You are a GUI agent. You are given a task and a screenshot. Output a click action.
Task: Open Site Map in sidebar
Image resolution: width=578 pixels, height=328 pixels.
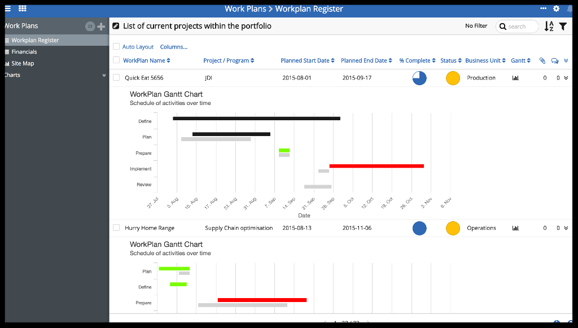click(x=23, y=63)
